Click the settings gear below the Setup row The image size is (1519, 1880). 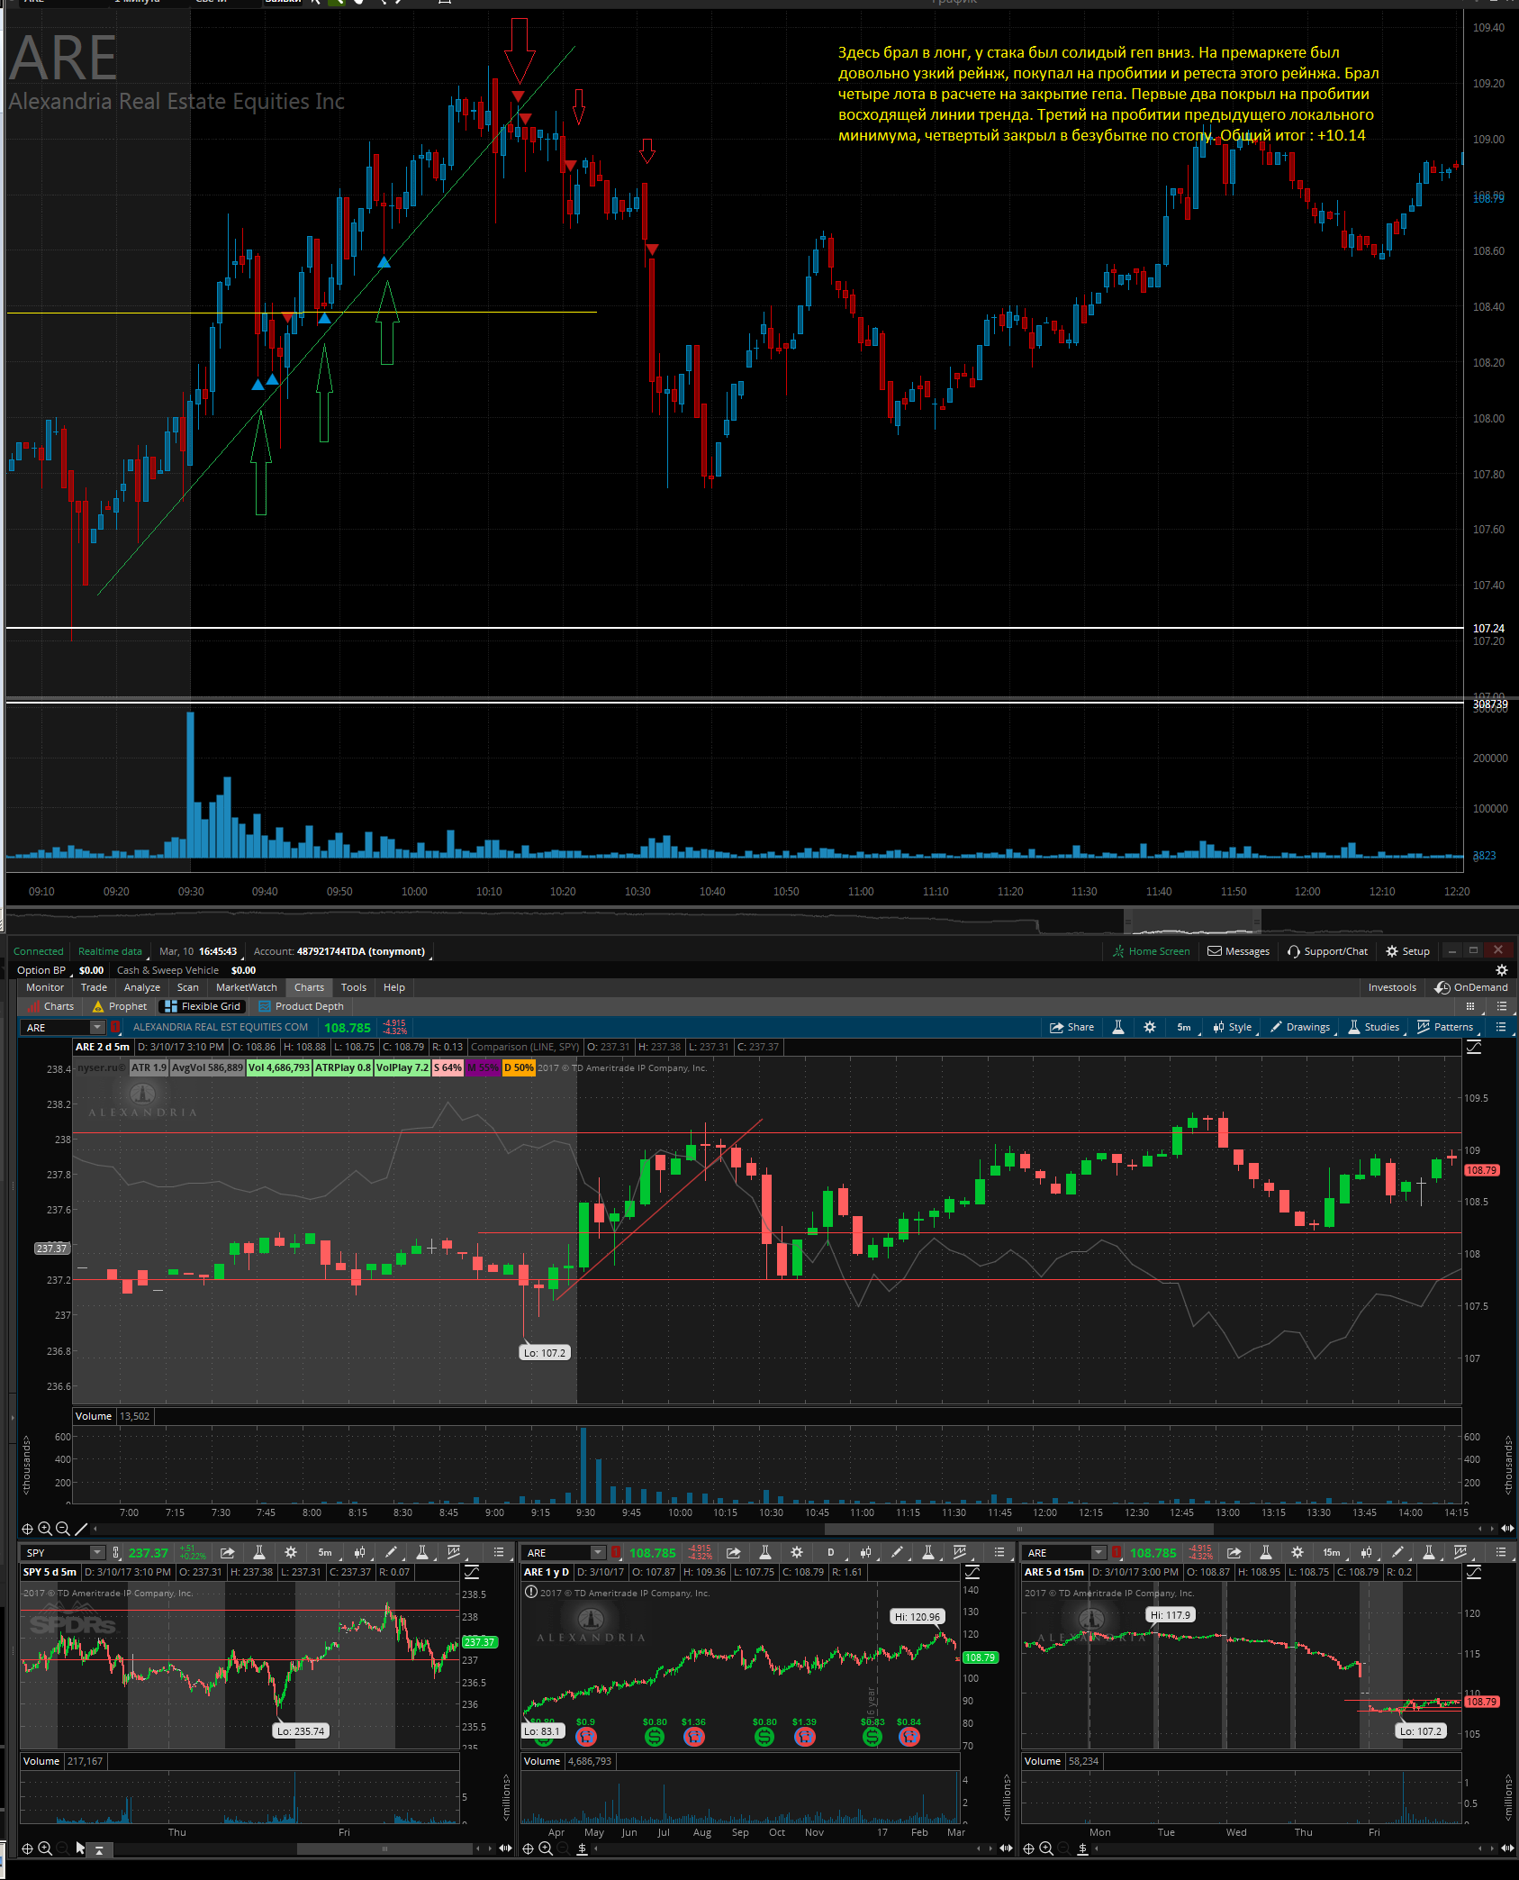pyautogui.click(x=1501, y=970)
